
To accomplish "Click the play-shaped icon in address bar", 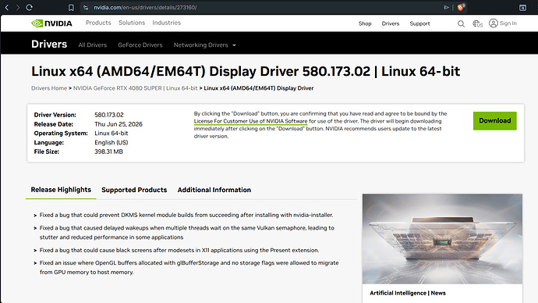I will click(447, 7).
